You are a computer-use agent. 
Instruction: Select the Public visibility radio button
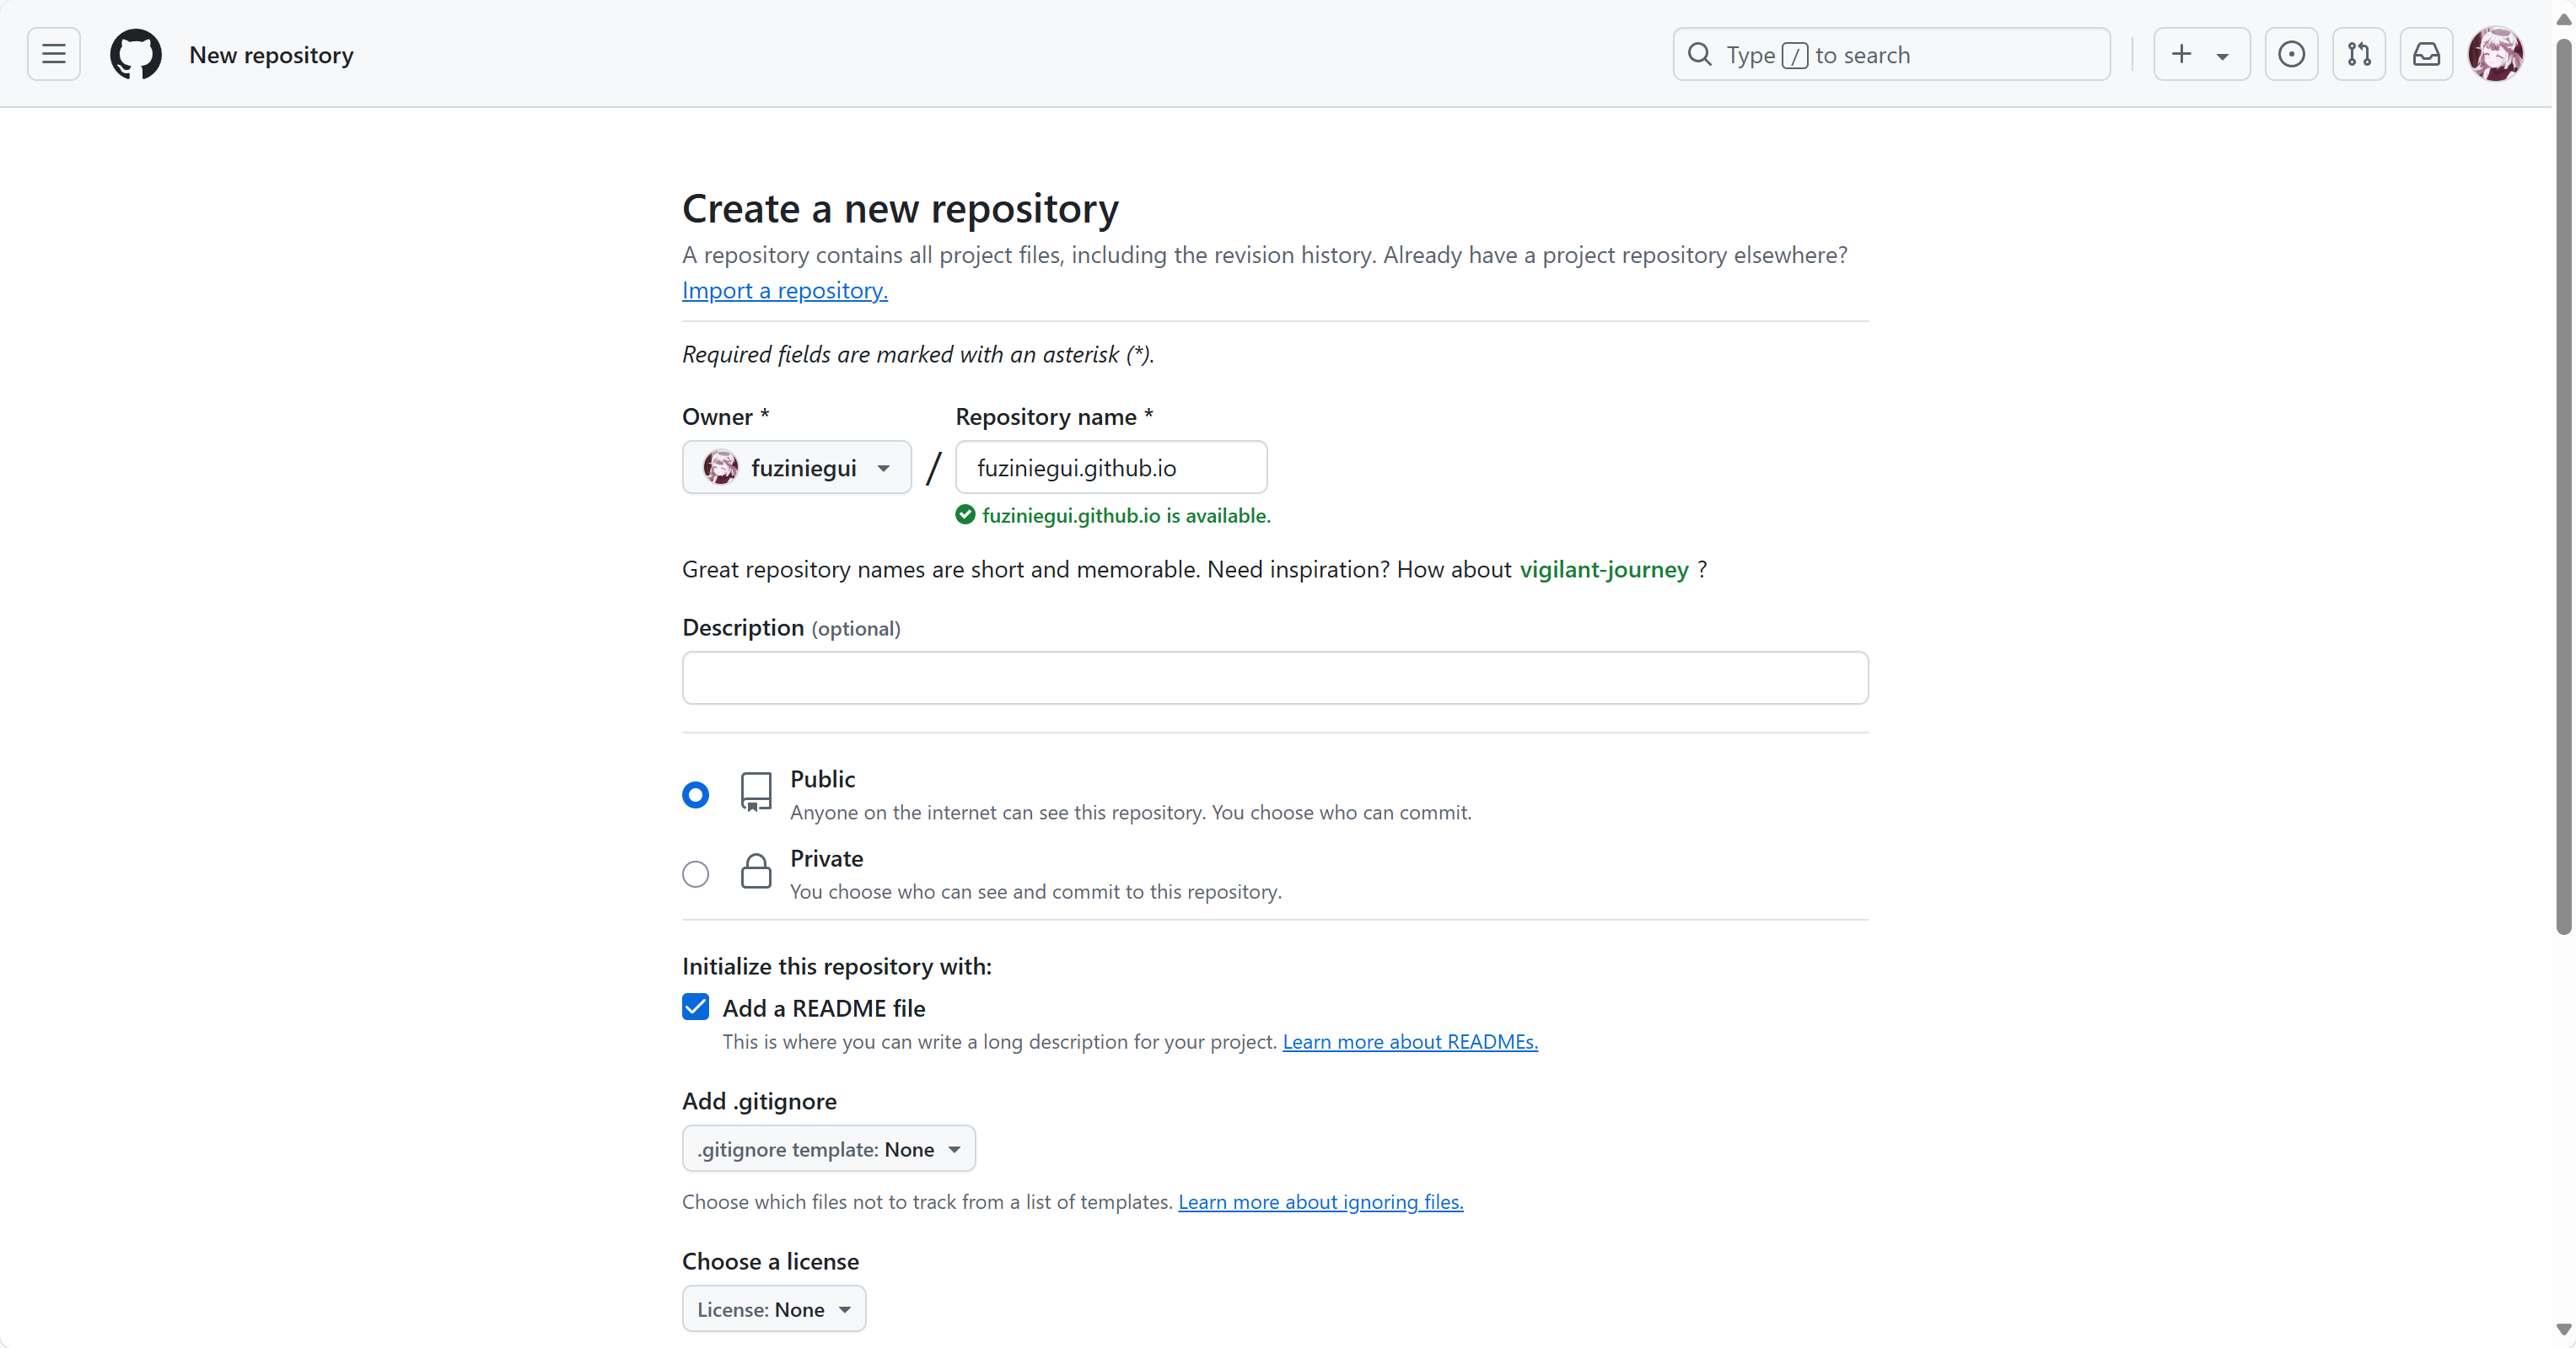coord(695,795)
